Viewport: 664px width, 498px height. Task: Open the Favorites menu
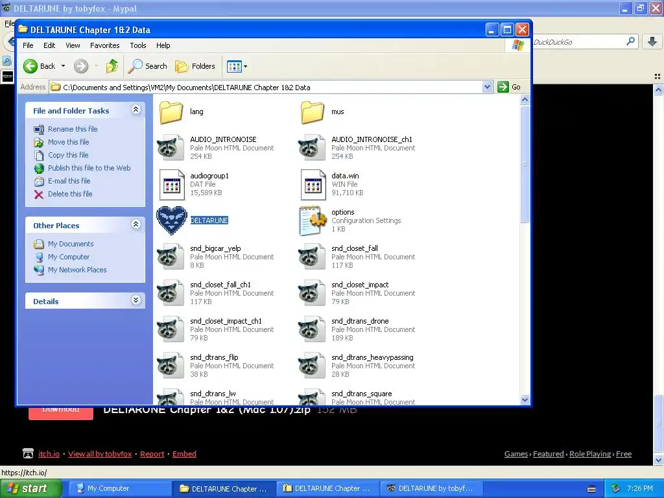pos(104,45)
